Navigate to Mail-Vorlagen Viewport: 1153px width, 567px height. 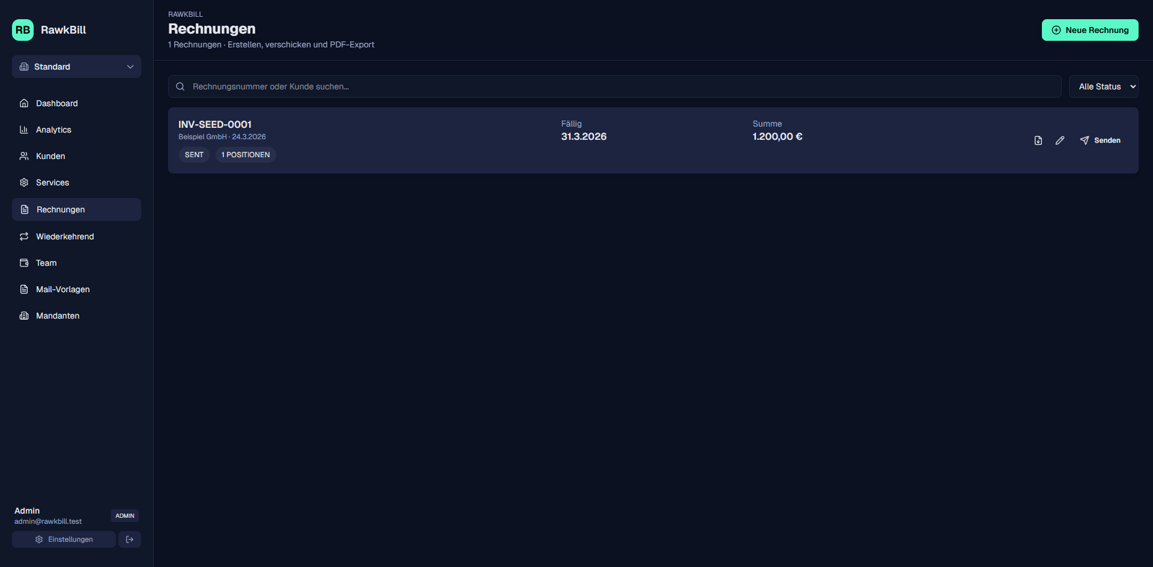pos(62,289)
